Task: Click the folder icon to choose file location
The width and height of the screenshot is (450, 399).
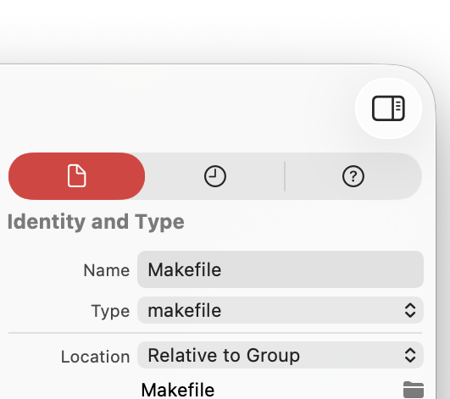Action: [414, 390]
